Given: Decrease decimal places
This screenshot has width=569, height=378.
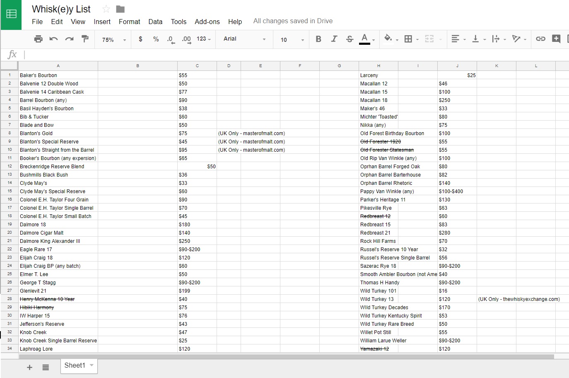Looking at the screenshot, I should [x=171, y=39].
